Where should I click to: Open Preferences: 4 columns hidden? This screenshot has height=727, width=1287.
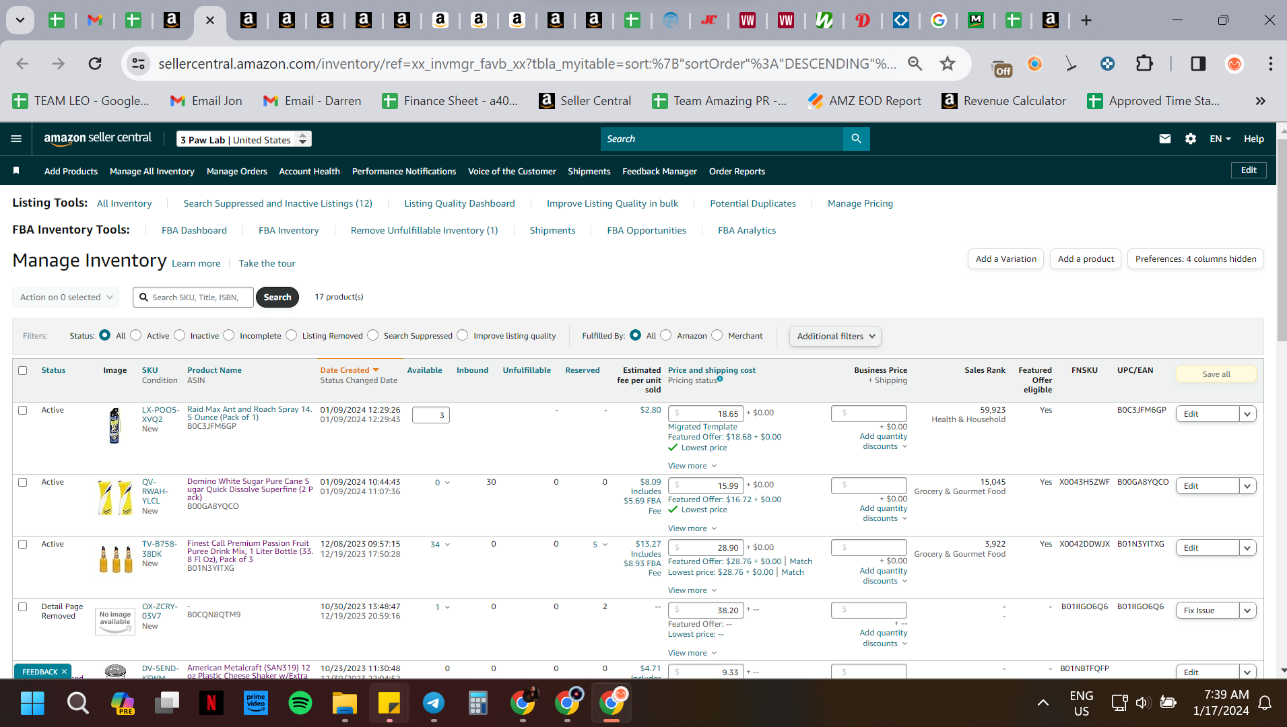1195,259
